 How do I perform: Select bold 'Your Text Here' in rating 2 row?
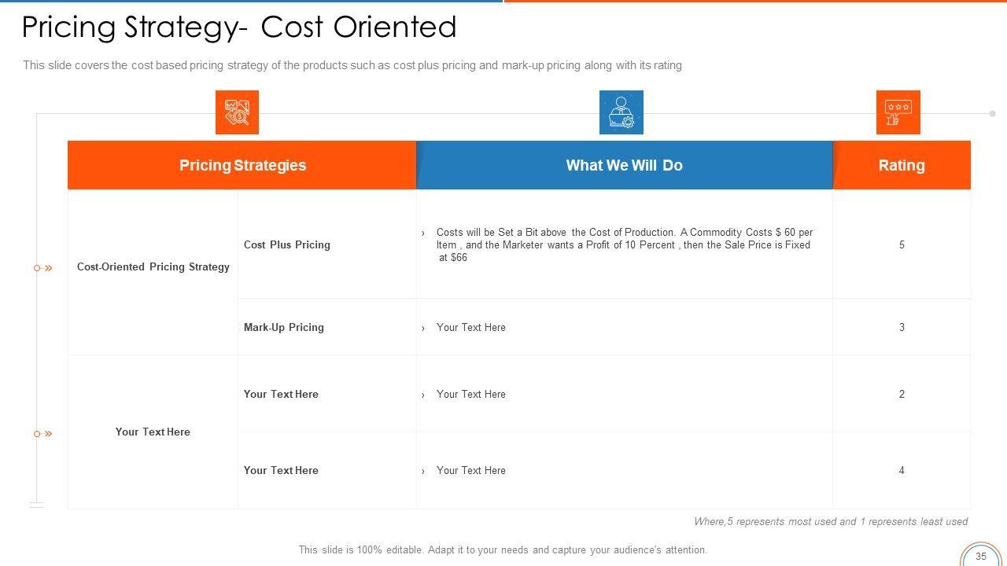(281, 394)
